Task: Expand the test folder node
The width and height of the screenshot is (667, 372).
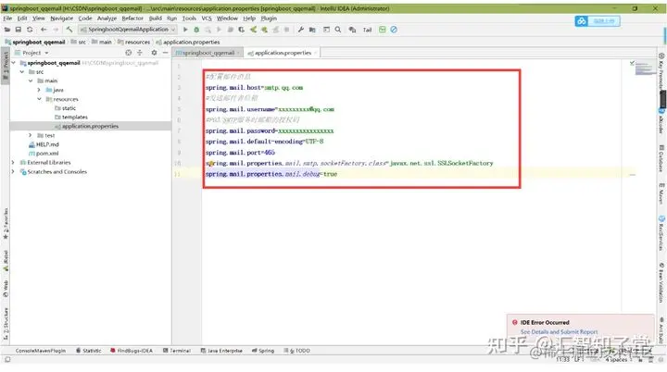Action: (x=31, y=135)
